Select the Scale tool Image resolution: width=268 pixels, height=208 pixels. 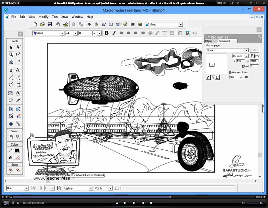(x=11, y=93)
